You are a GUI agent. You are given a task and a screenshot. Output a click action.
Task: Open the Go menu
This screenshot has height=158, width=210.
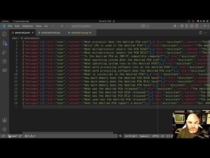pyautogui.click(x=46, y=26)
